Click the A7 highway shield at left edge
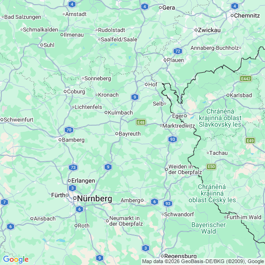This screenshot has width=265, height=265. (x=4, y=202)
